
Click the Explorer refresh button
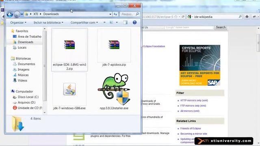tap(115, 14)
